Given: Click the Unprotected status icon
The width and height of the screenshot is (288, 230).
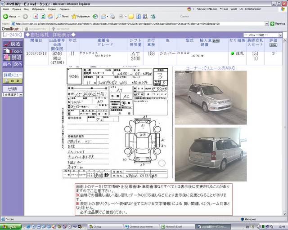Looking at the screenshot, I should point(54,29).
